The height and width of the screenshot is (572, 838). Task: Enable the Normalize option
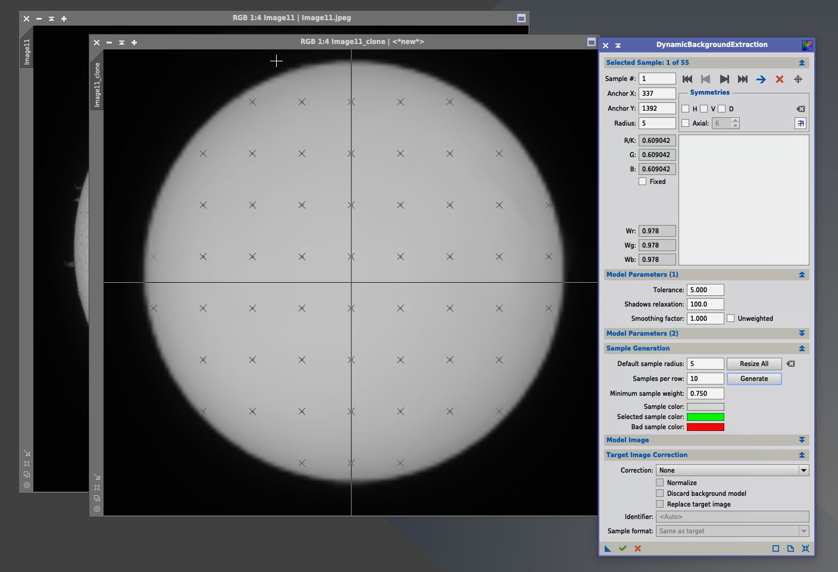coord(659,483)
